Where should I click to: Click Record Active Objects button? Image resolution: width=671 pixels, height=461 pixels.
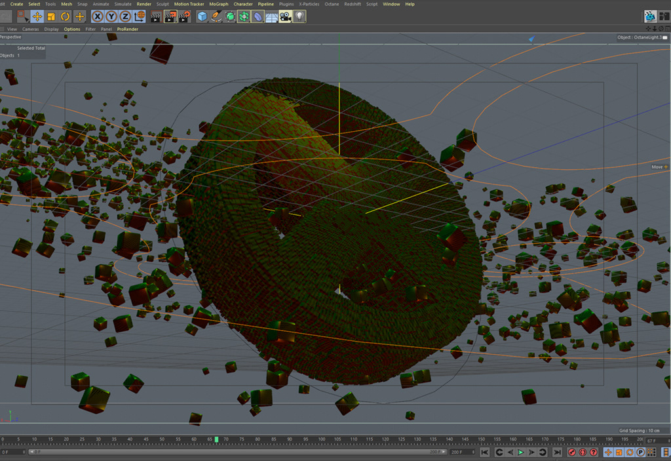[x=571, y=452]
